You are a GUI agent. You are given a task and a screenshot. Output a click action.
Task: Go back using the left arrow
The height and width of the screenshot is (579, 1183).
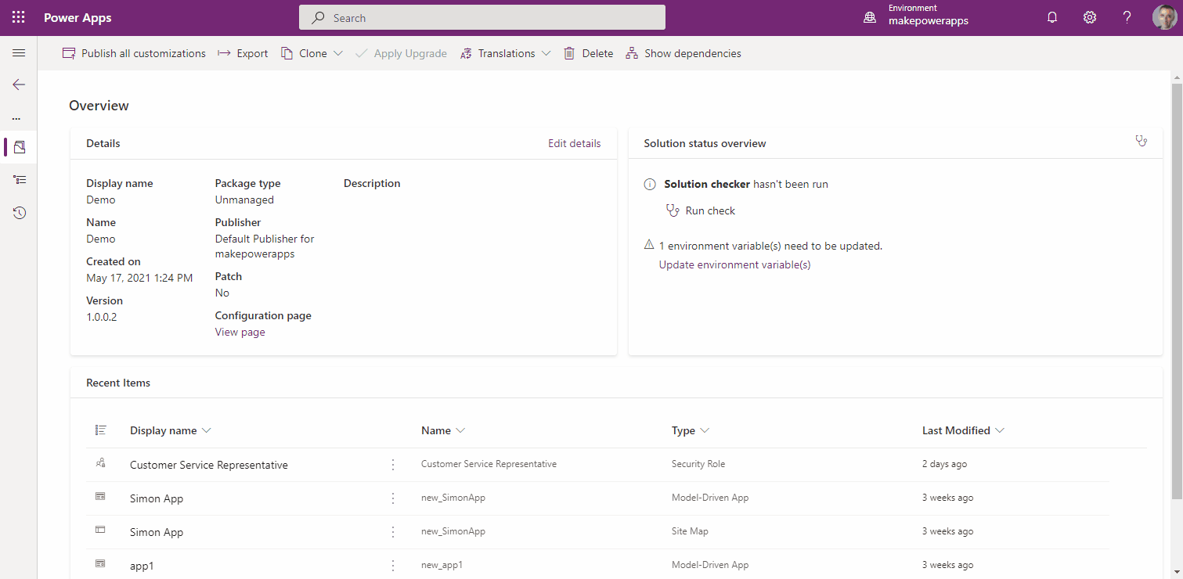pyautogui.click(x=19, y=85)
